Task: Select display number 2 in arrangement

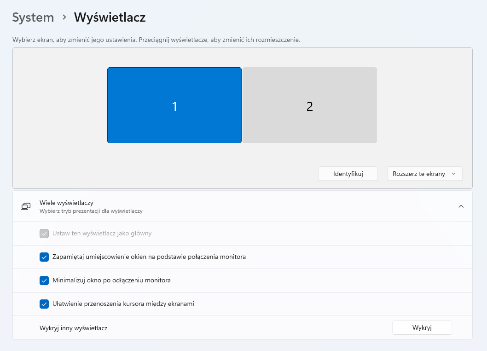Action: point(310,105)
